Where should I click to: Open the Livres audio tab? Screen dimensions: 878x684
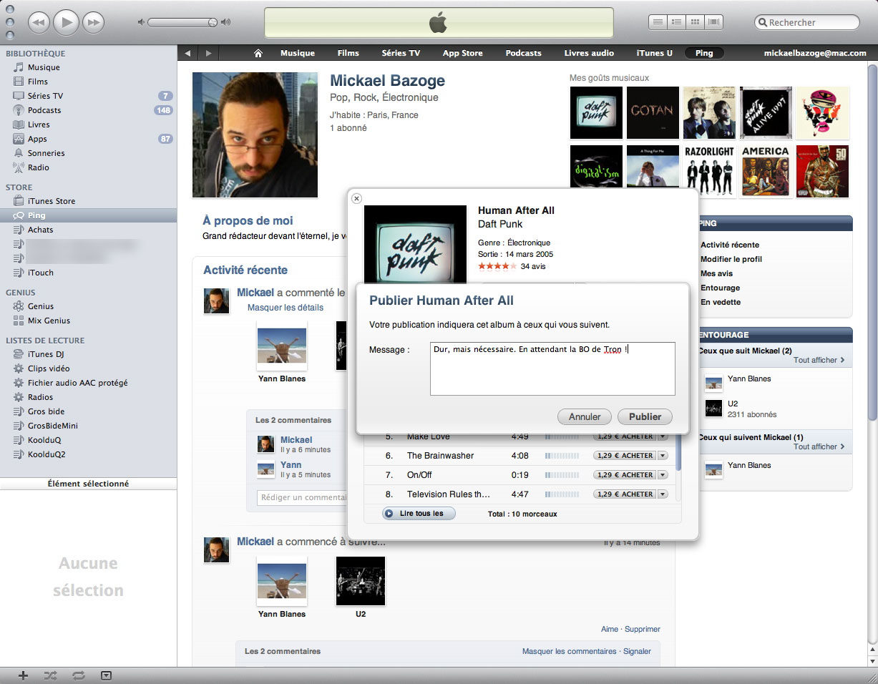(589, 53)
